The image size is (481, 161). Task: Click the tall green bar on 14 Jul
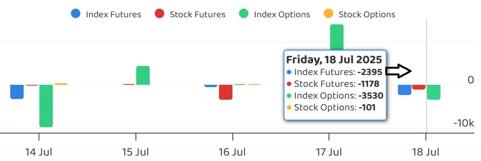(x=46, y=105)
